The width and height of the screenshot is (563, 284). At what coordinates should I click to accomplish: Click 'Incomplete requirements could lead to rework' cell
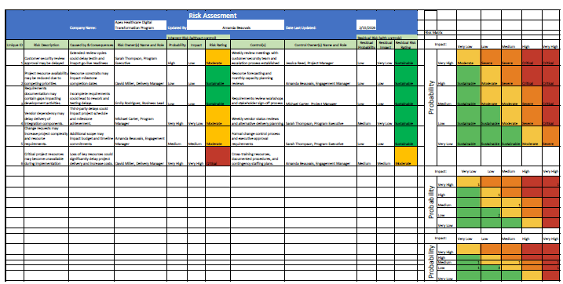tap(91, 96)
